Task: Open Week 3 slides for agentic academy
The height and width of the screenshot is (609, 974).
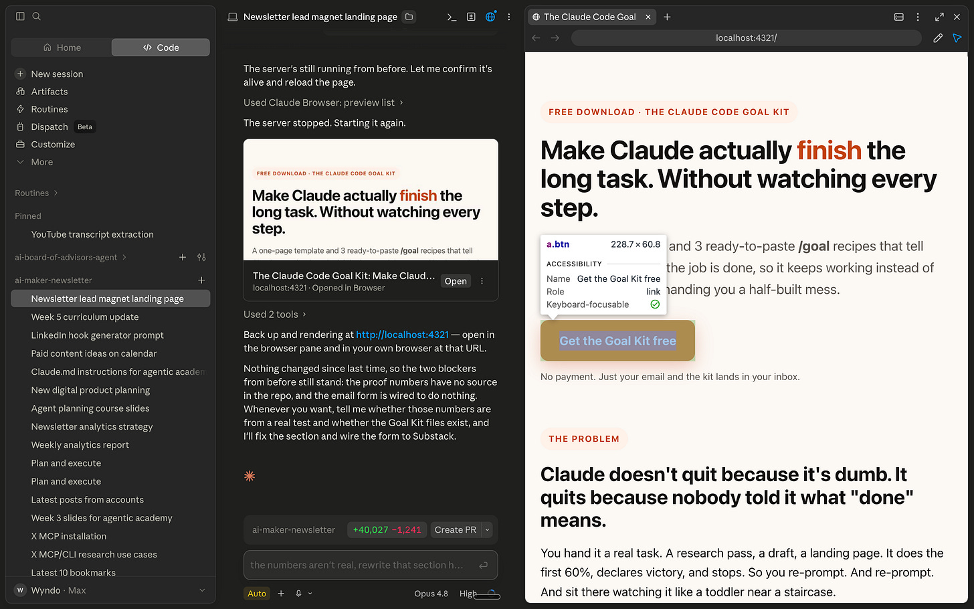Action: 102,518
